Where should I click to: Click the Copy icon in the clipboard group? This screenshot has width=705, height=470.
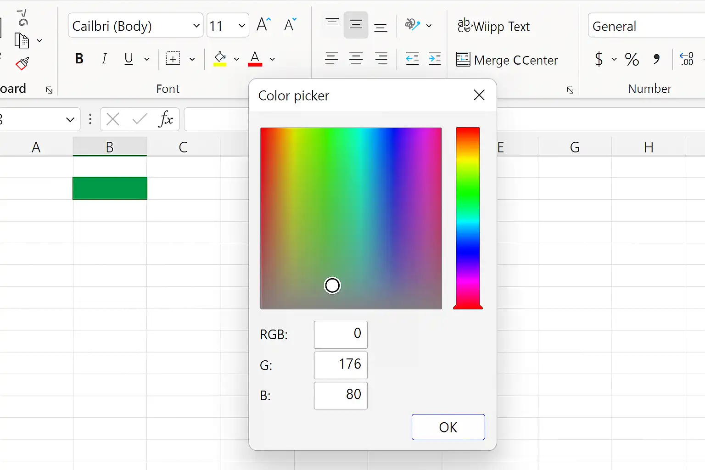tap(22, 40)
